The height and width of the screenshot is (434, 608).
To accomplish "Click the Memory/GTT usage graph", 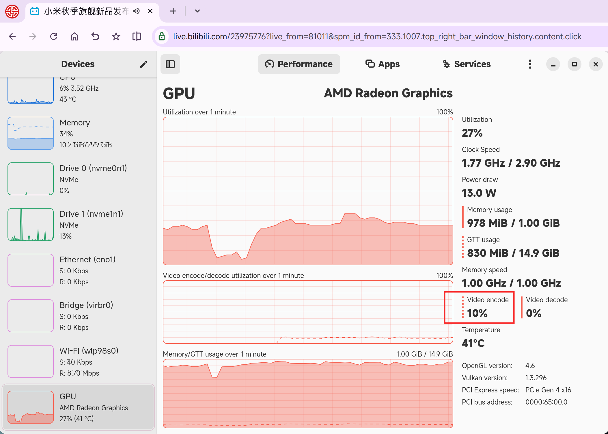I will tap(308, 393).
